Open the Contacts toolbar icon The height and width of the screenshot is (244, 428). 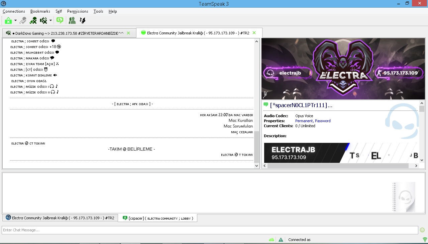tap(72, 20)
